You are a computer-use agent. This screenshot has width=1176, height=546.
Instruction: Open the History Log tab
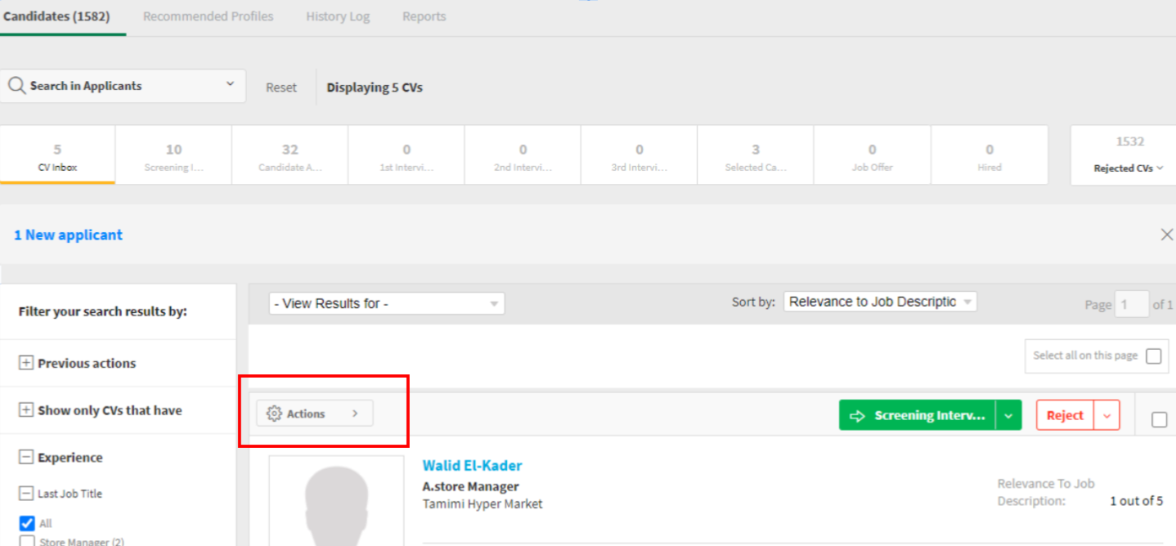click(338, 16)
